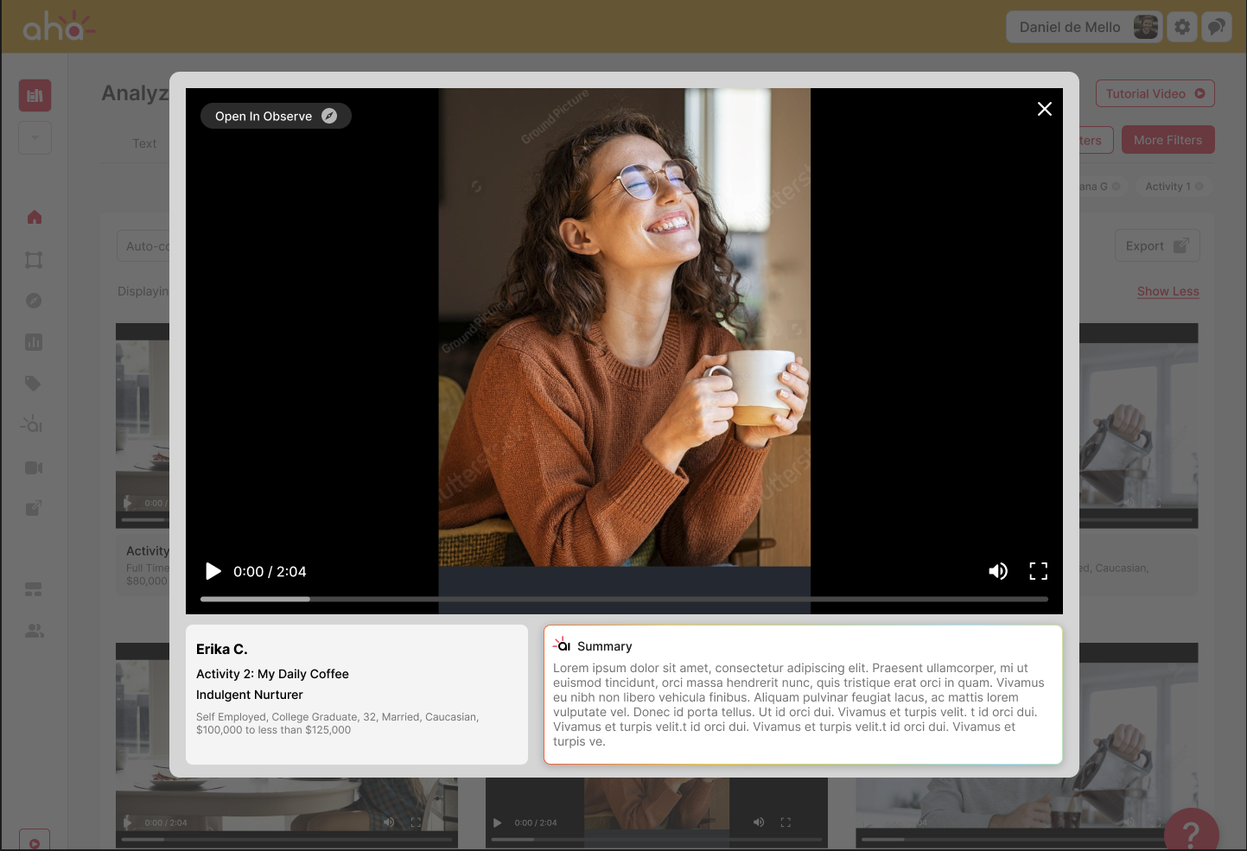Click the external-link export icon in the sidebar
Image resolution: width=1247 pixels, height=851 pixels.
(34, 509)
